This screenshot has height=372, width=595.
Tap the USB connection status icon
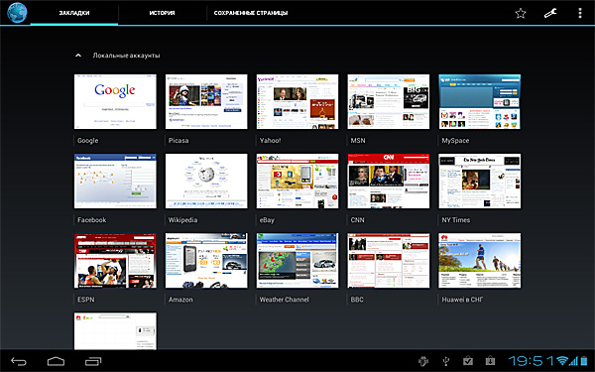[x=446, y=361]
